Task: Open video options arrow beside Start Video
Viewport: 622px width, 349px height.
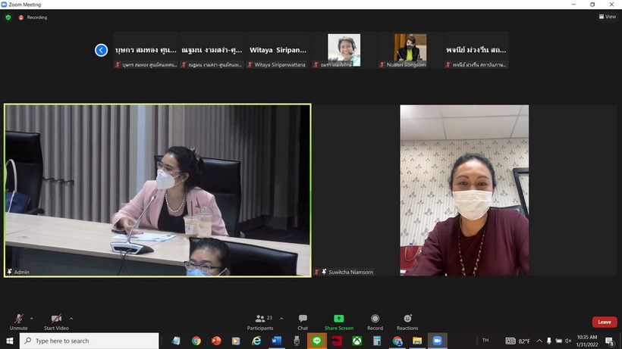Action: (71, 318)
